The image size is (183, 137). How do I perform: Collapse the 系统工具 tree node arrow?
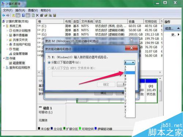tap(4, 26)
